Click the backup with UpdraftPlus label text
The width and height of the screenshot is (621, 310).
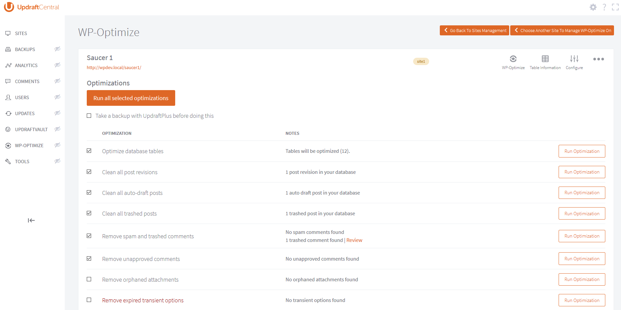154,116
